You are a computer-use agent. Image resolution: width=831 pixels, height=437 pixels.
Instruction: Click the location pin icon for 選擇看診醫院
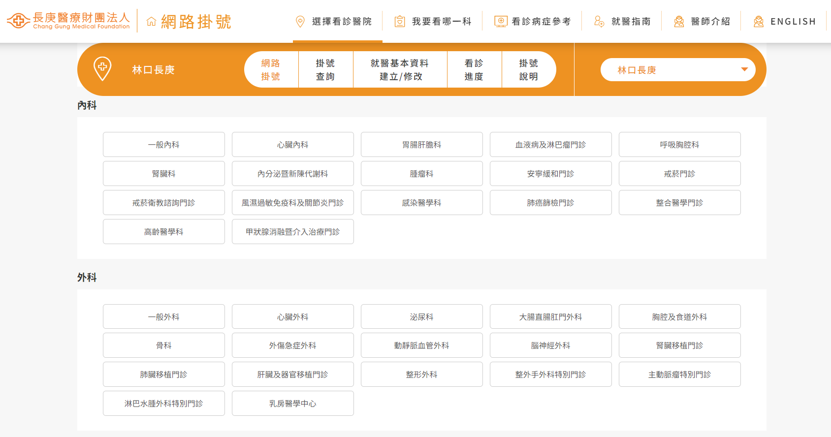click(x=300, y=21)
